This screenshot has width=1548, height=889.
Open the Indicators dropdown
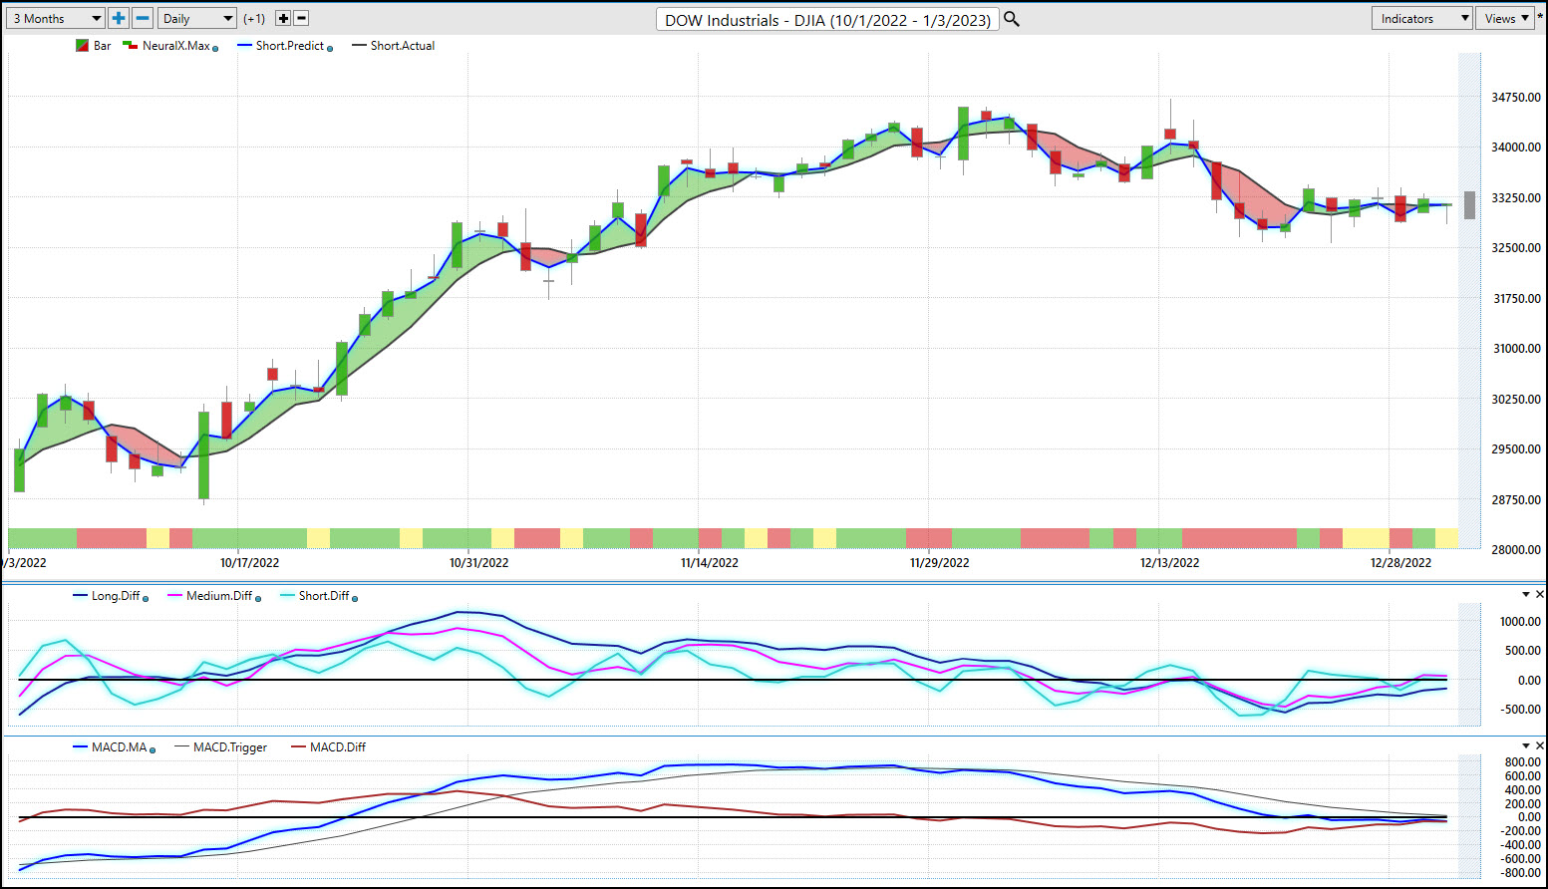pos(1422,18)
